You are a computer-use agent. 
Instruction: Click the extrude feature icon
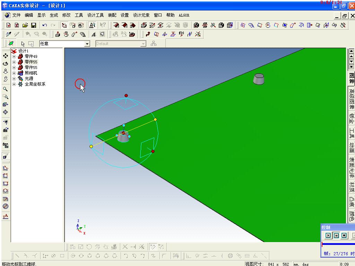[58, 34]
